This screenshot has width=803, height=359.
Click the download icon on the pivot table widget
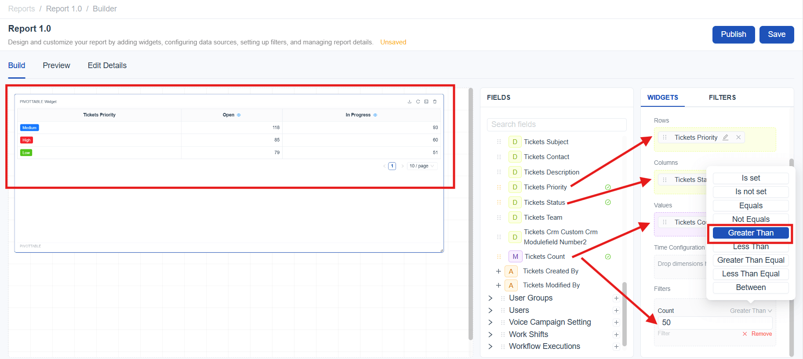tap(409, 102)
